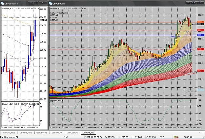Click the 'V: 31' volume status entry
The image size is (205, 139).
163,137
